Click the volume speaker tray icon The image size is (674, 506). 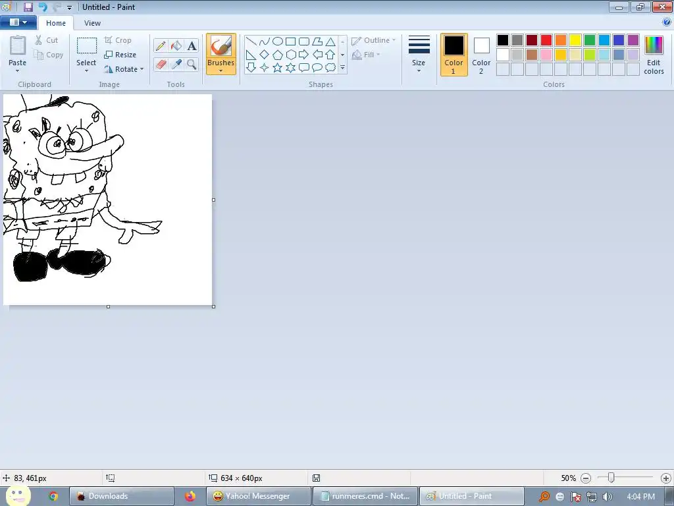[x=607, y=497]
